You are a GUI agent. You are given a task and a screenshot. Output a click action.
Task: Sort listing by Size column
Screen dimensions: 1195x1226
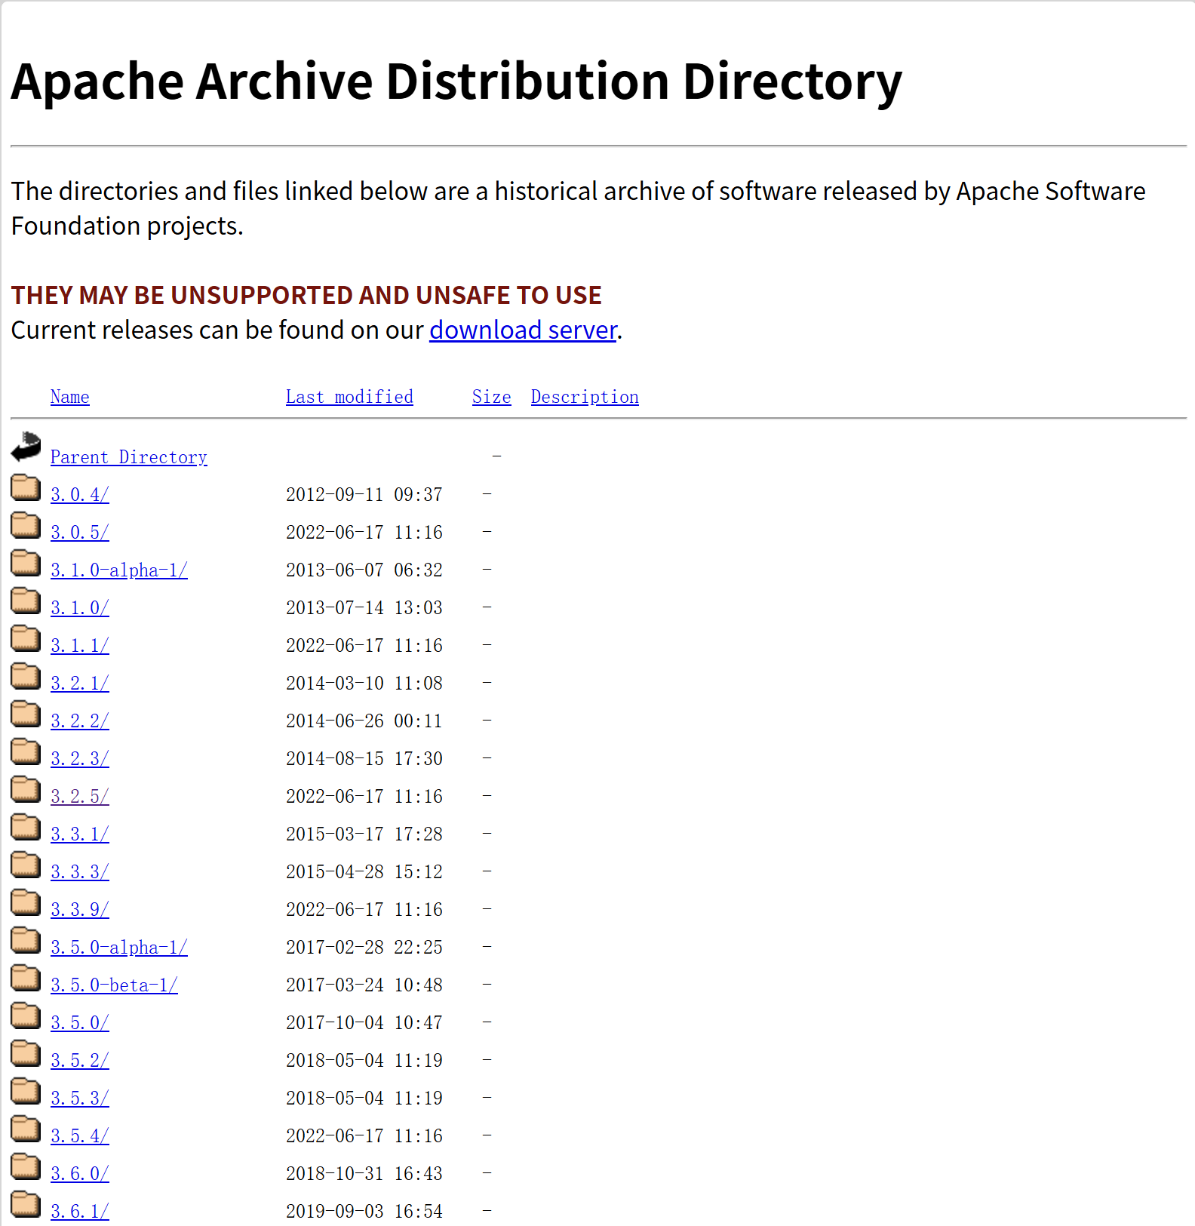pyautogui.click(x=492, y=397)
